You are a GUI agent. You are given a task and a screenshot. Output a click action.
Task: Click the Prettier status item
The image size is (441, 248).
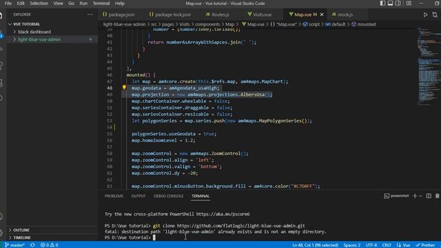pos(426,245)
